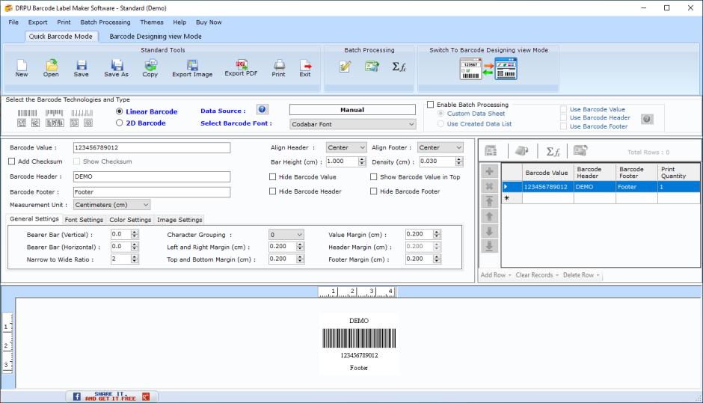This screenshot has height=403, width=703.
Task: Switch to Barcode Designing view Mode tab
Action: 156,37
